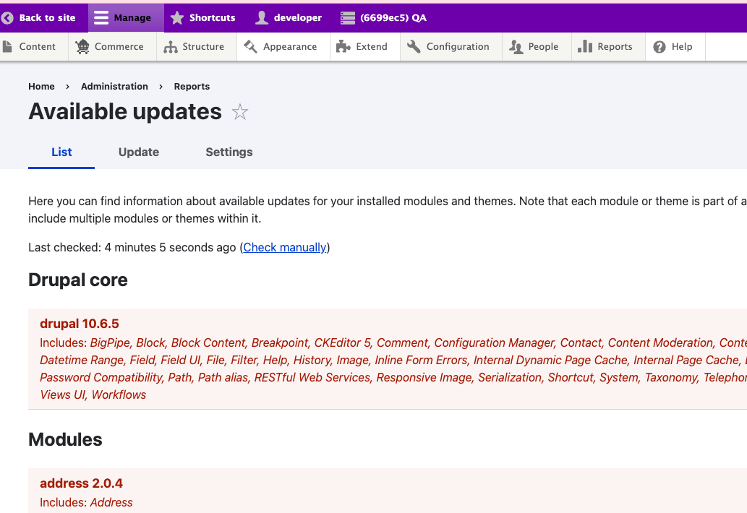Open the Content admin menu
The width and height of the screenshot is (747, 513).
[30, 47]
